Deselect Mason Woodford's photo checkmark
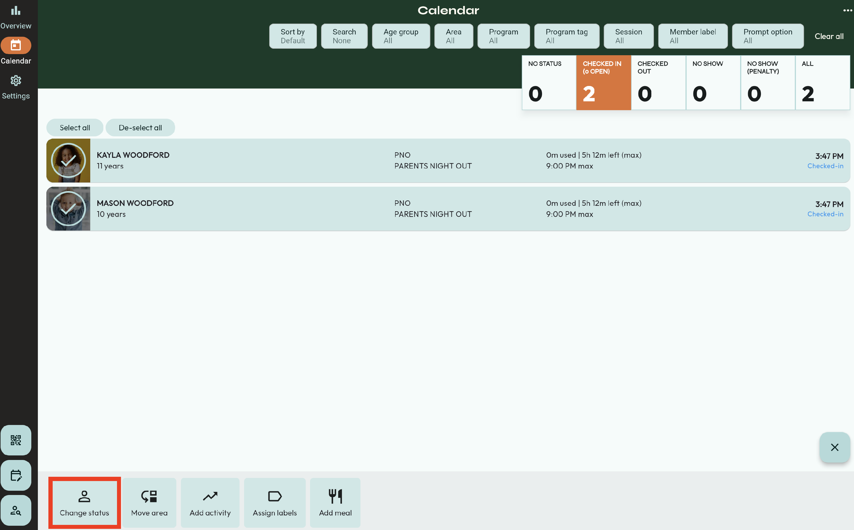The width and height of the screenshot is (854, 530). click(68, 209)
